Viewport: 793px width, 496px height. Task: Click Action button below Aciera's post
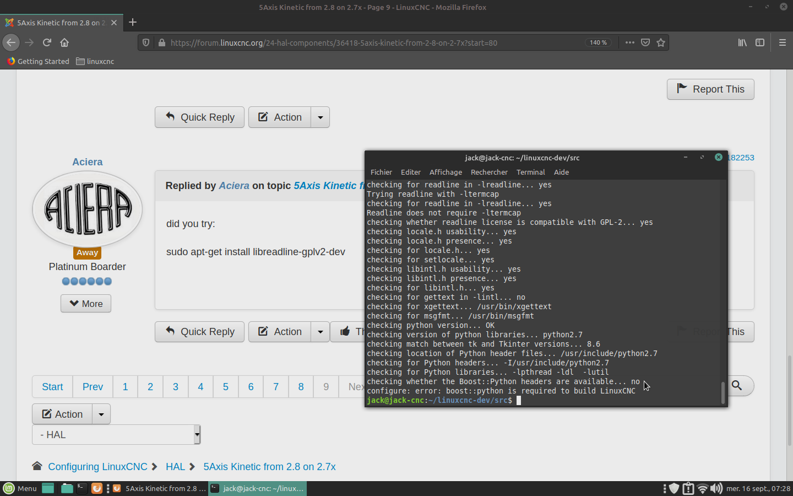tap(280, 332)
